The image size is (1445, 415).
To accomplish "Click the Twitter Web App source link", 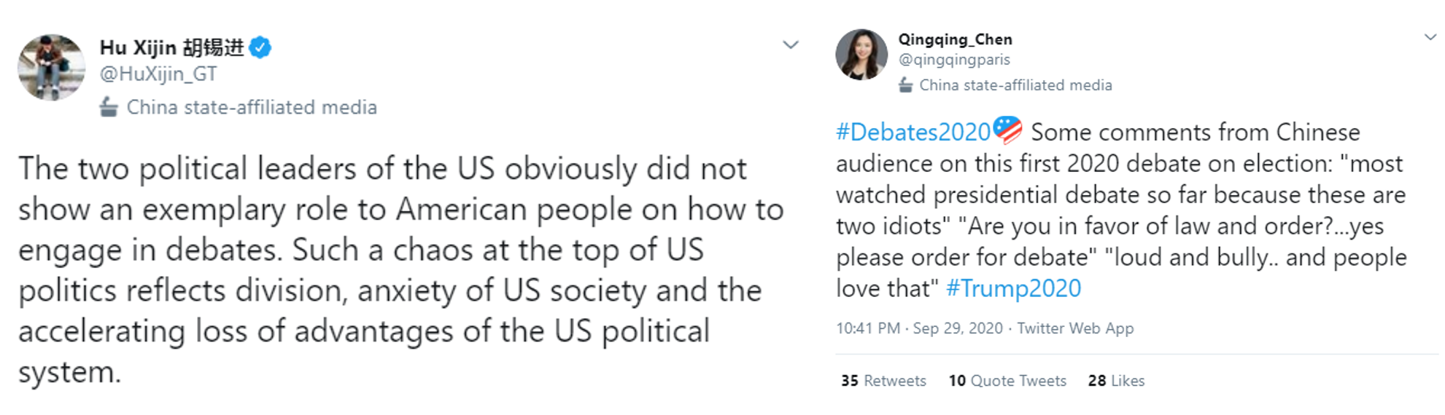I will [x=1075, y=328].
